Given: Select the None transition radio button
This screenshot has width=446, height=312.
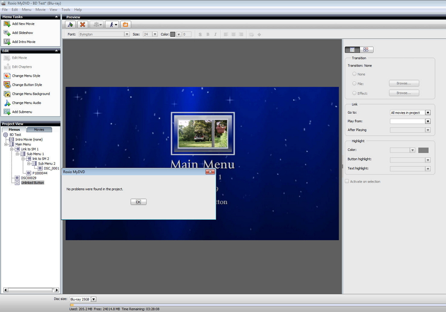Looking at the screenshot, I should pos(354,74).
